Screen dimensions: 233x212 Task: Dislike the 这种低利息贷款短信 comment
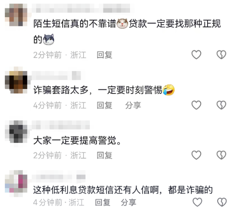click(x=222, y=202)
